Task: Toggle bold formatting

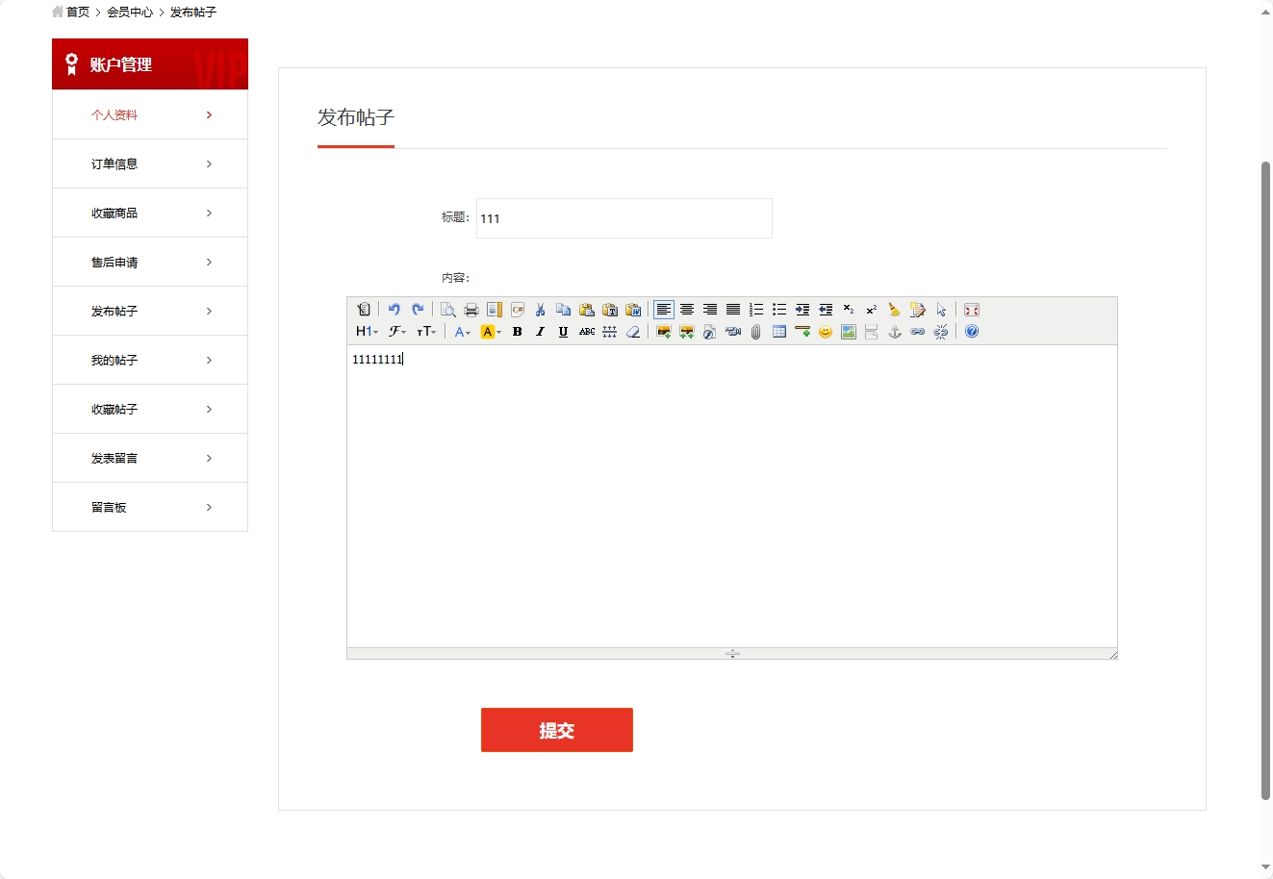Action: click(x=517, y=332)
